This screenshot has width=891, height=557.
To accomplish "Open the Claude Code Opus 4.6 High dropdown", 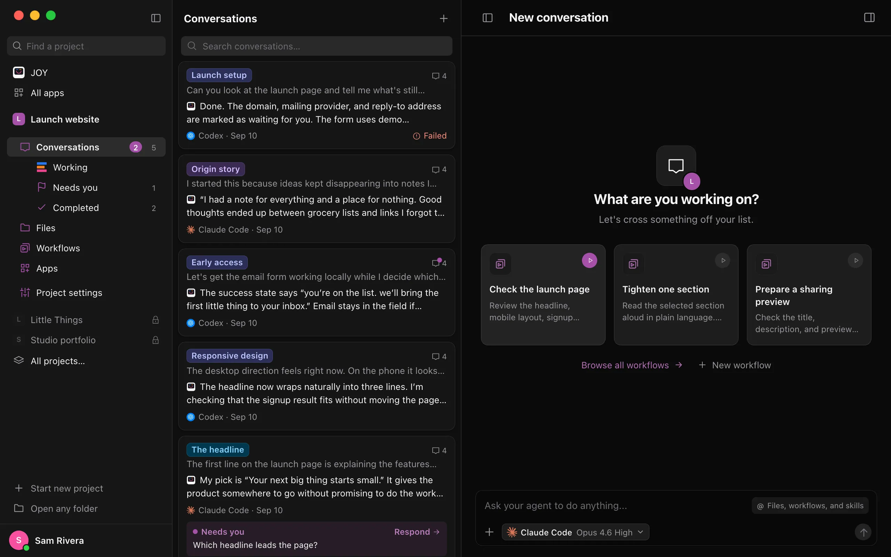I will [x=575, y=532].
